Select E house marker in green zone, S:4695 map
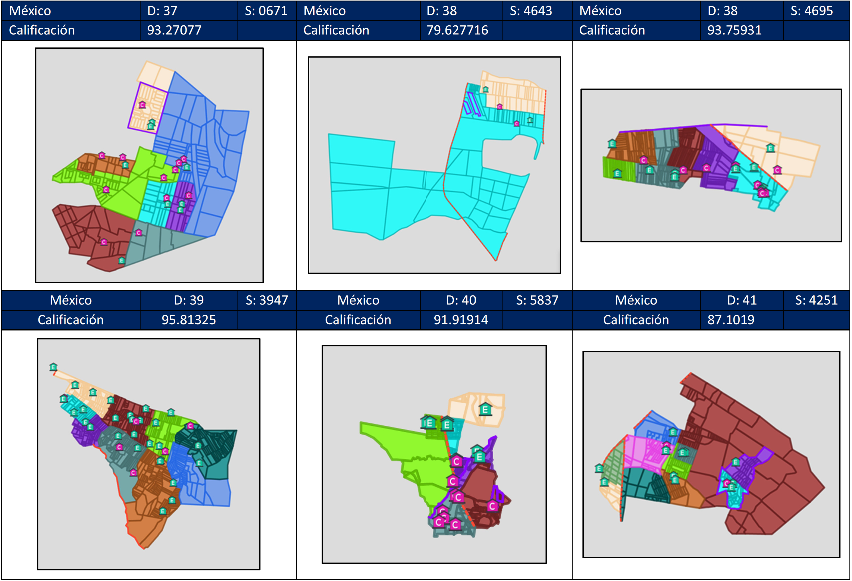The image size is (852, 581). 616,173
